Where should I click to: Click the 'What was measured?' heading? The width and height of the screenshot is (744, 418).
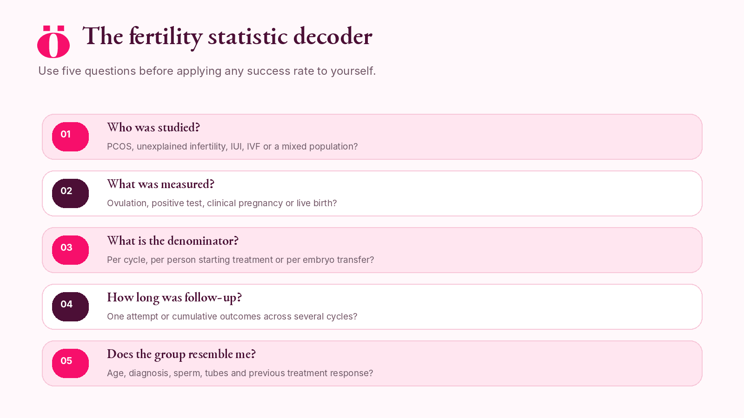pyautogui.click(x=160, y=184)
